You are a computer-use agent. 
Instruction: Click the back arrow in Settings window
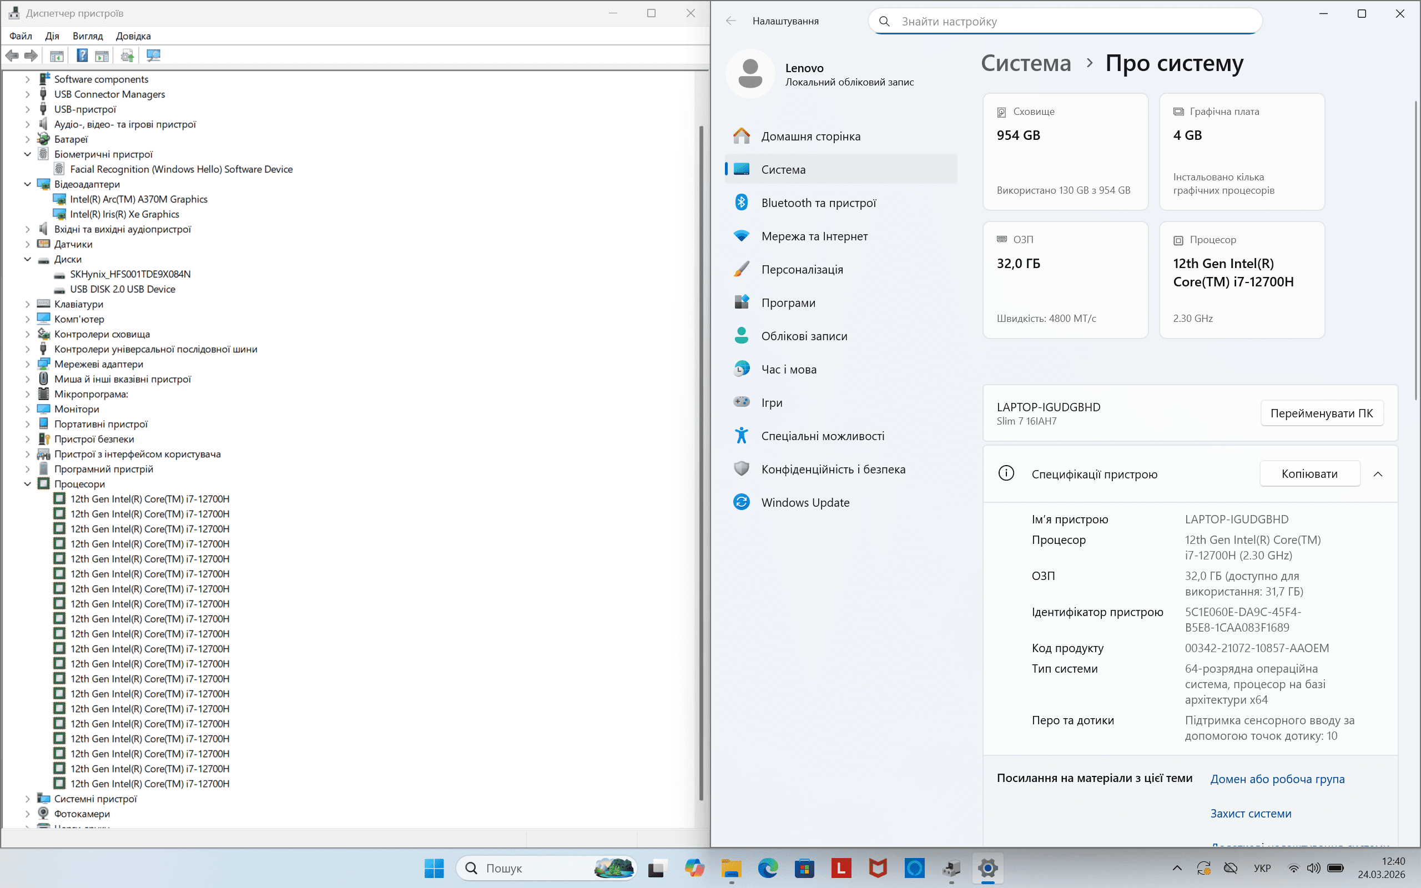[730, 21]
